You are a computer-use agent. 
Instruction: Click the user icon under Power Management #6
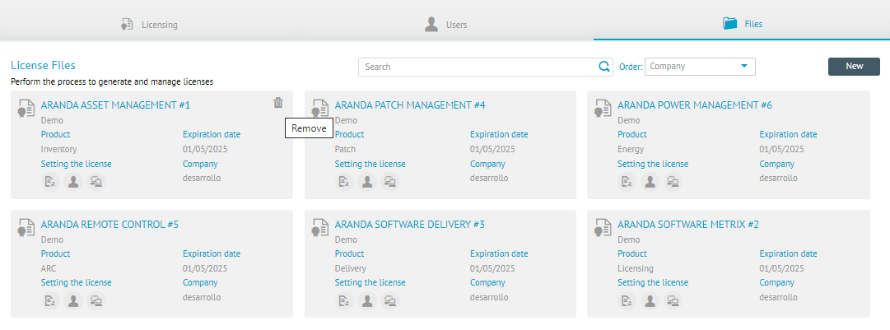click(x=650, y=182)
